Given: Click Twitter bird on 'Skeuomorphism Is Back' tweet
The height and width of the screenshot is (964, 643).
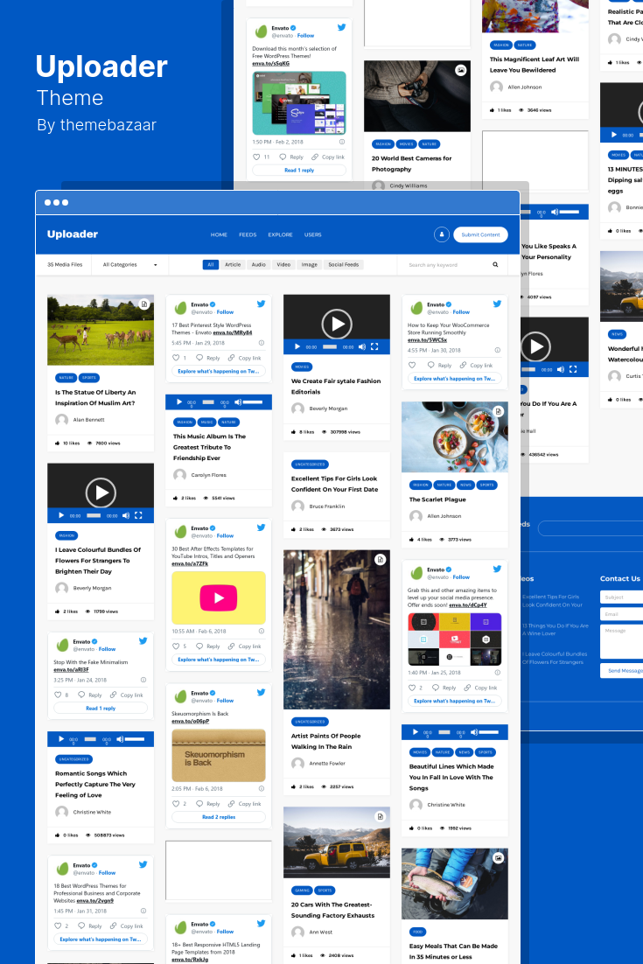Looking at the screenshot, I should [x=261, y=692].
